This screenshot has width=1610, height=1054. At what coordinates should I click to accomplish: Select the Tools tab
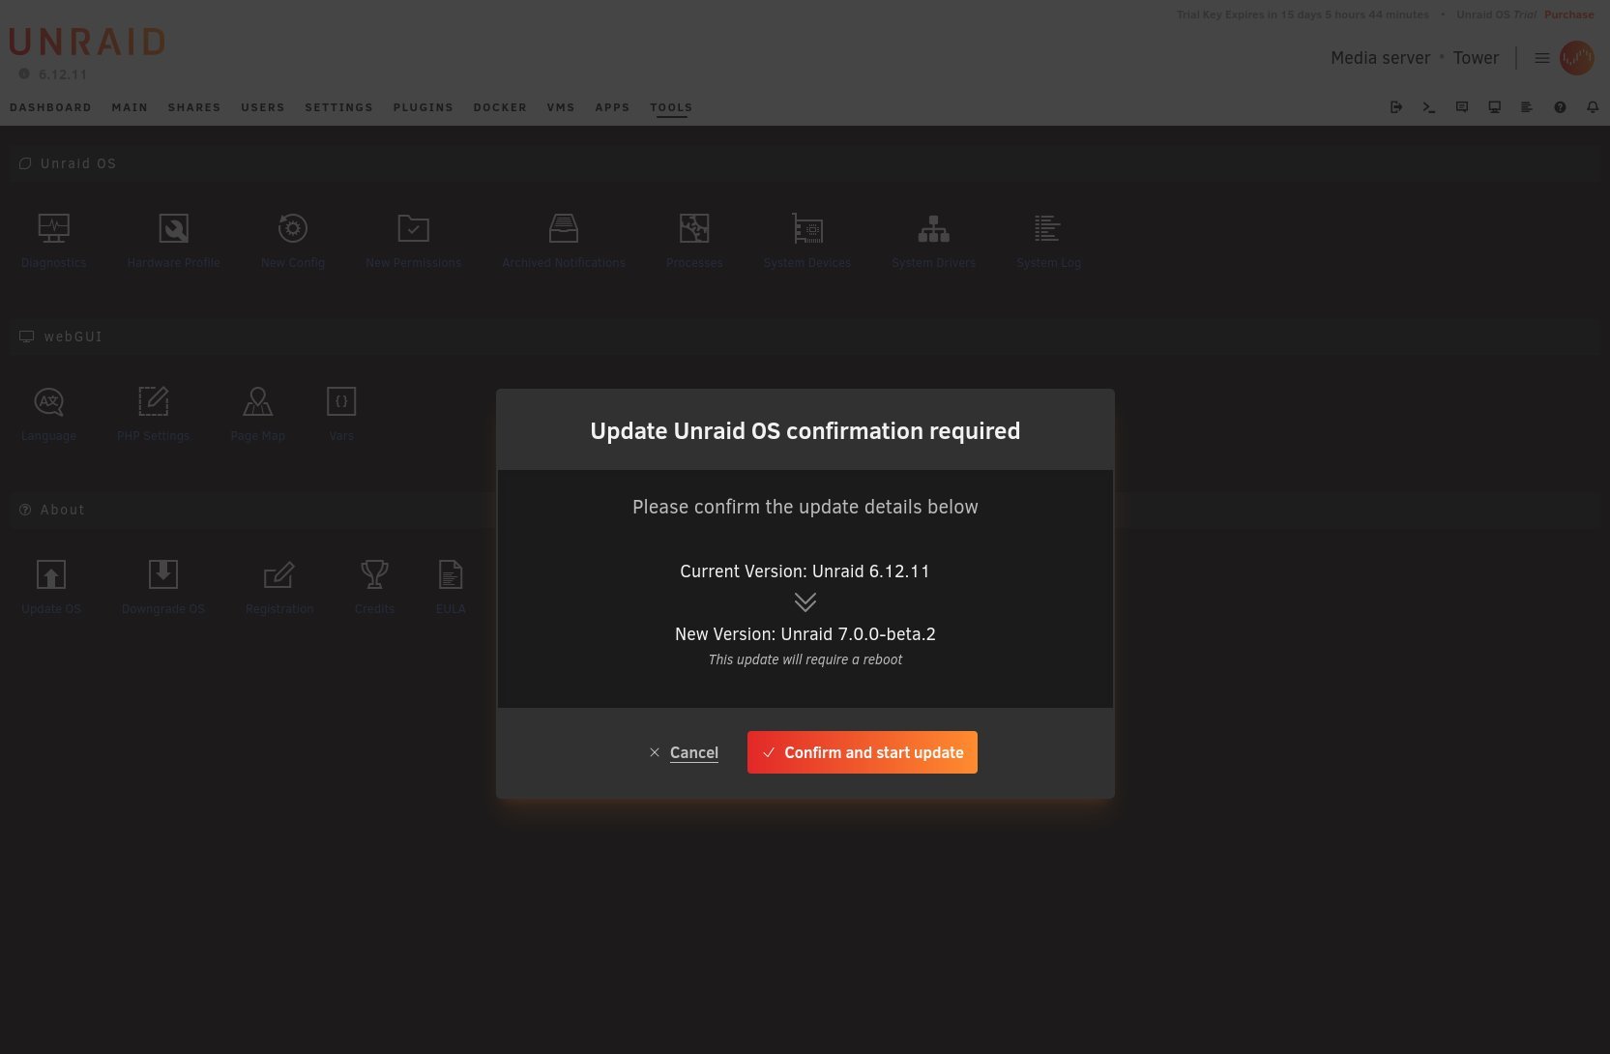tap(671, 107)
